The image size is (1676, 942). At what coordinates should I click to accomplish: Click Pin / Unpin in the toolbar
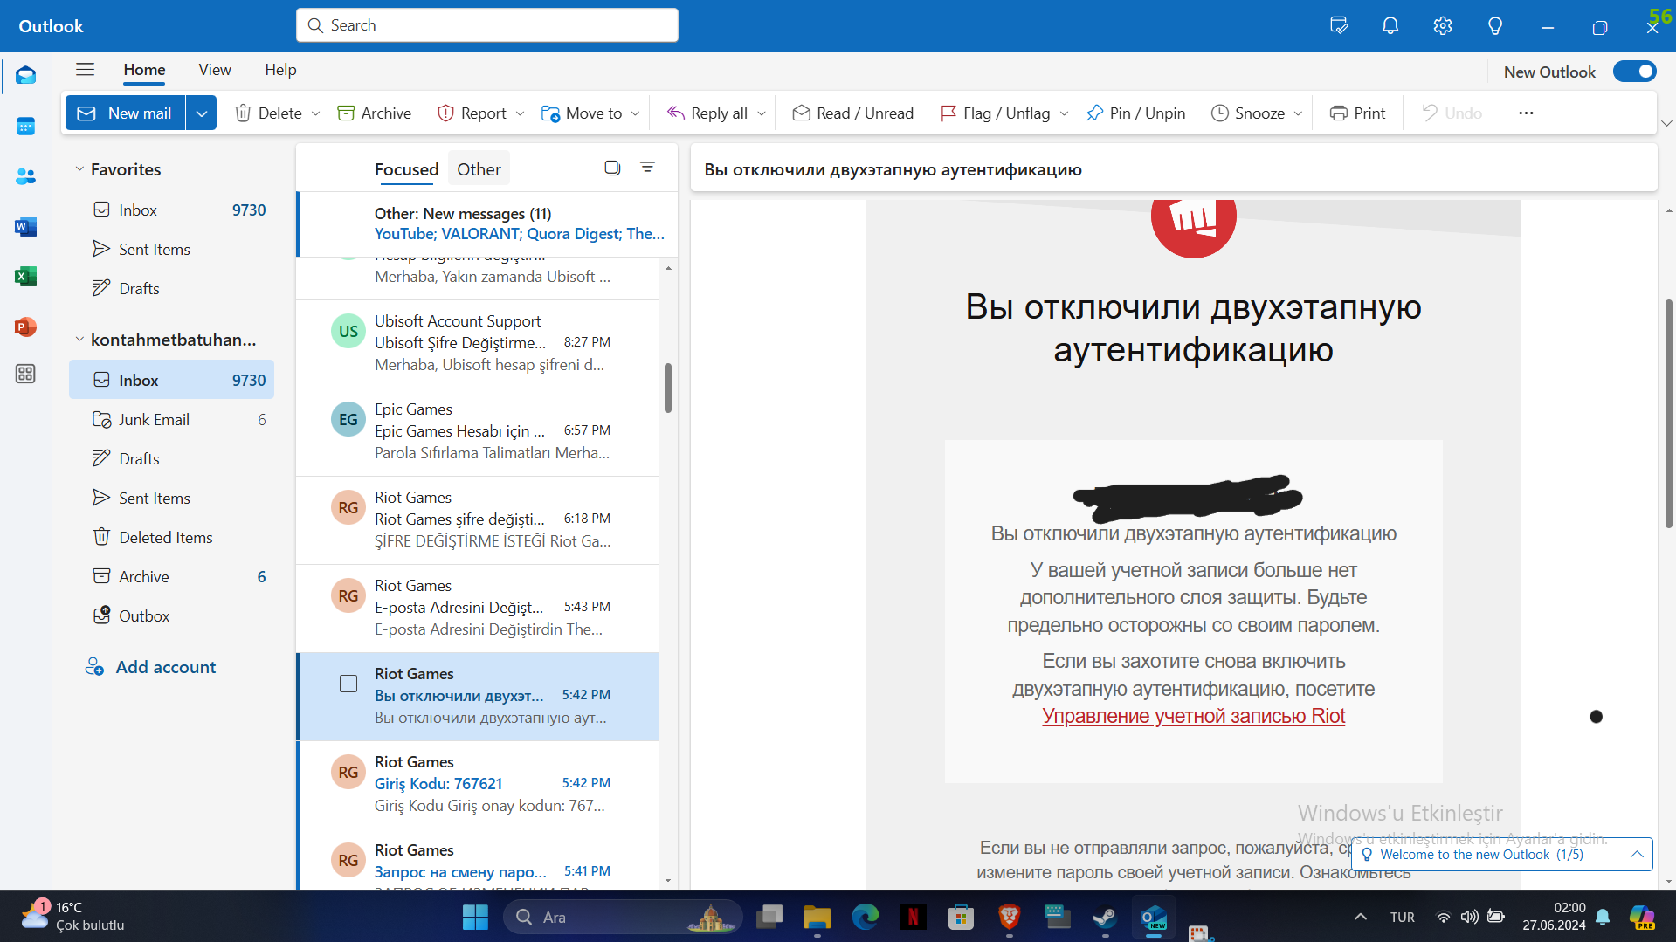coord(1135,113)
